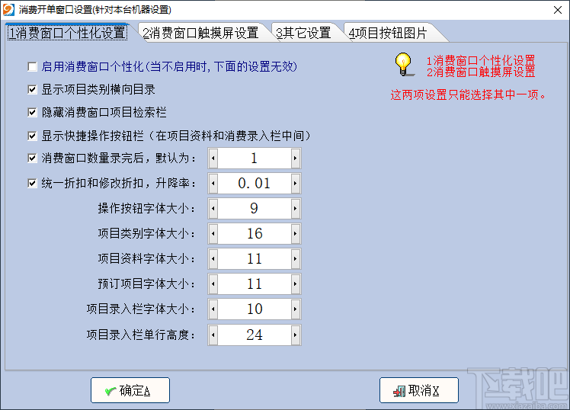The width and height of the screenshot is (570, 410).
Task: Click the 升降率 field showing 0.01
Action: click(x=255, y=183)
